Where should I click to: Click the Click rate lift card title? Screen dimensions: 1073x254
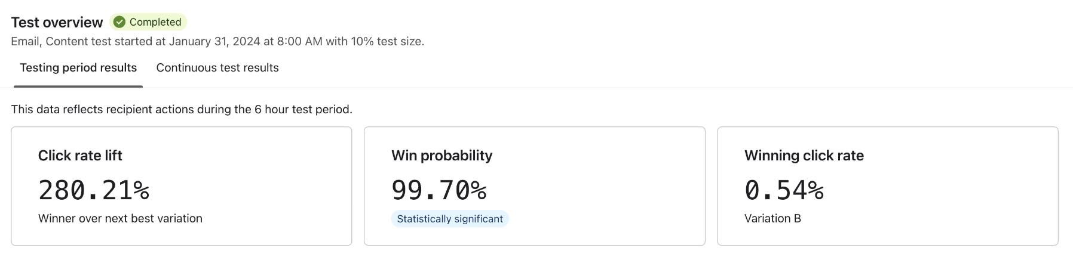[80, 156]
